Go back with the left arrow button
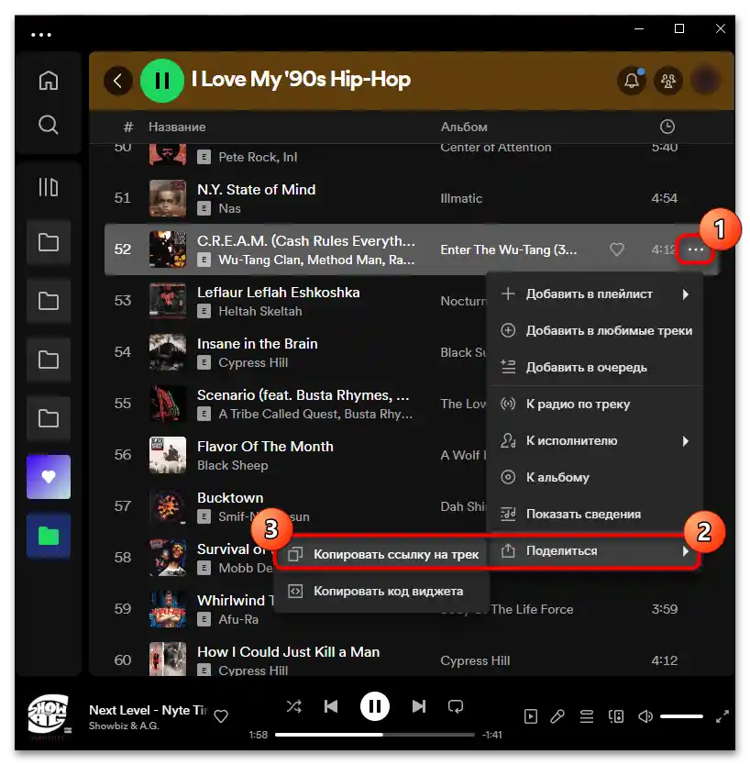750x765 pixels. [118, 81]
